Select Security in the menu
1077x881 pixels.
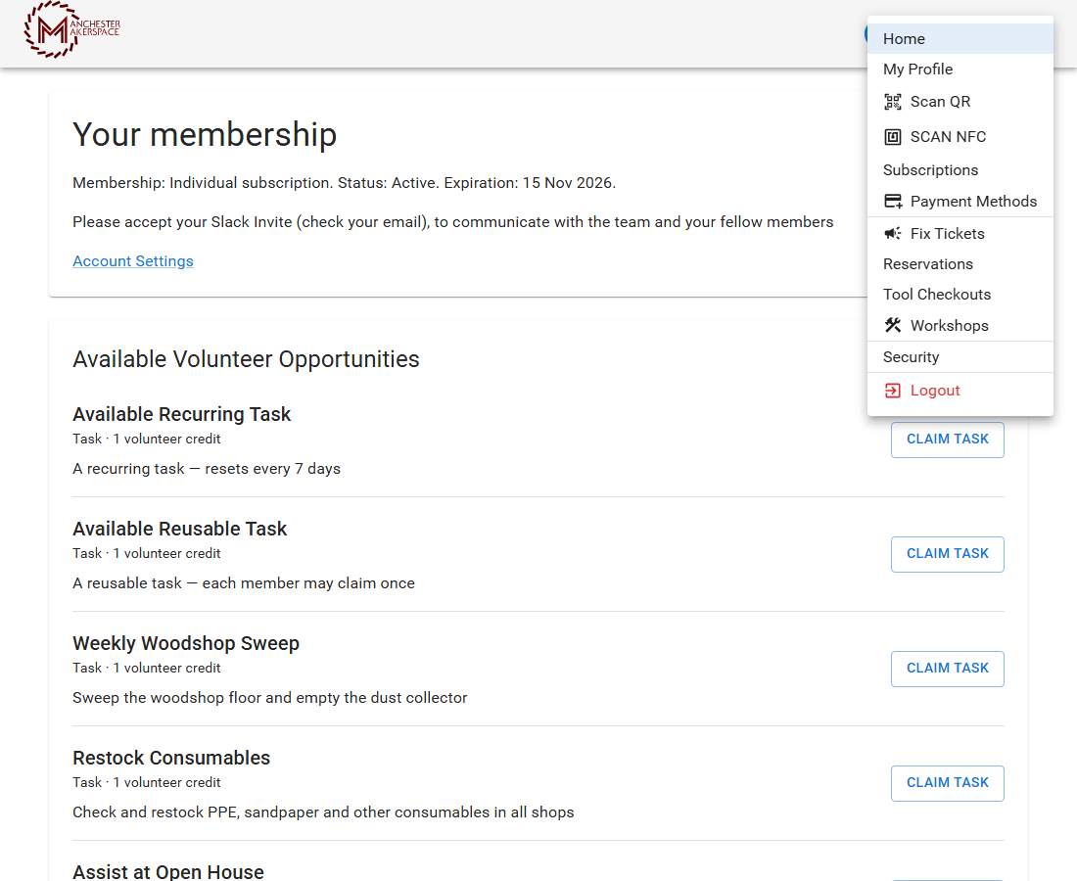pos(960,357)
